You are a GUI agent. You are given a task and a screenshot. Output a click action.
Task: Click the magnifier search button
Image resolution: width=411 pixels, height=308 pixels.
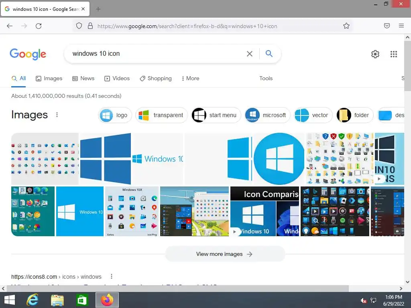click(x=269, y=53)
